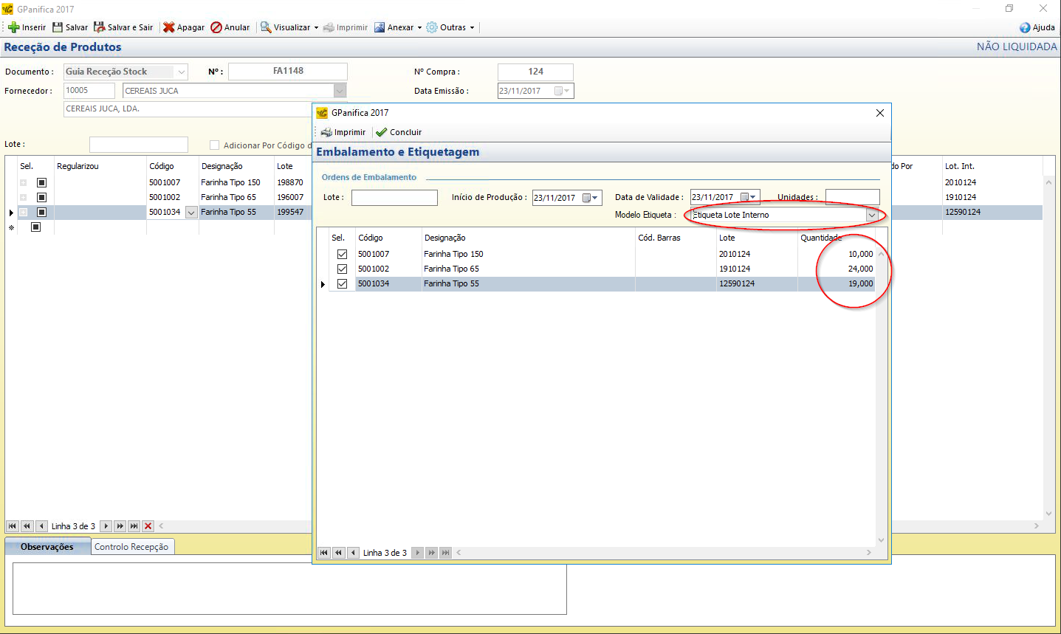
Task: Click Salvar e Sair button
Action: click(123, 27)
